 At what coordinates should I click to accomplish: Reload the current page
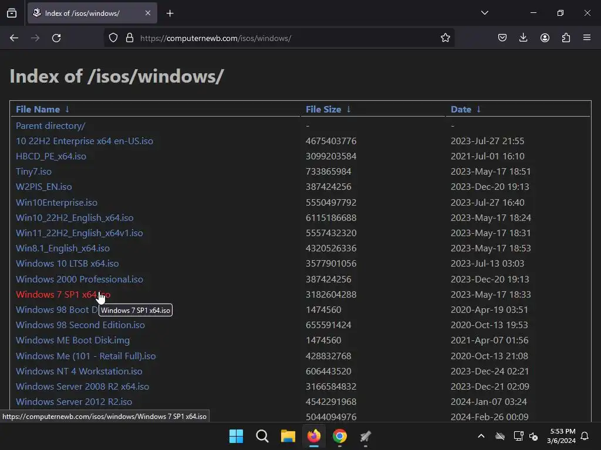pos(56,38)
